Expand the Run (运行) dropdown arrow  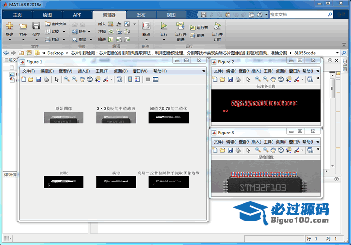[164, 40]
